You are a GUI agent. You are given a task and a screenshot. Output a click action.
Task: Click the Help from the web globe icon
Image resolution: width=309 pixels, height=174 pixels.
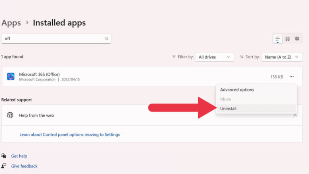pyautogui.click(x=10, y=115)
